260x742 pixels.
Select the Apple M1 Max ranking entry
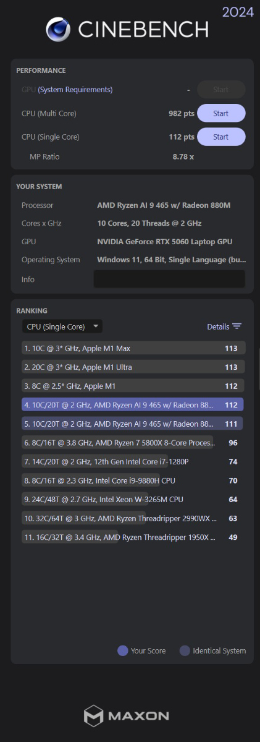(x=133, y=348)
